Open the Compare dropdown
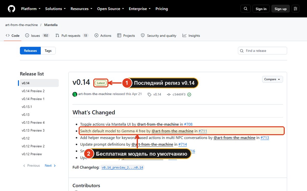Viewport: 307px width, 191px height. click(x=272, y=79)
